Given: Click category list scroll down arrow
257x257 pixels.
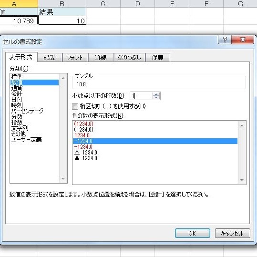Looking at the screenshot, I should tap(63, 178).
